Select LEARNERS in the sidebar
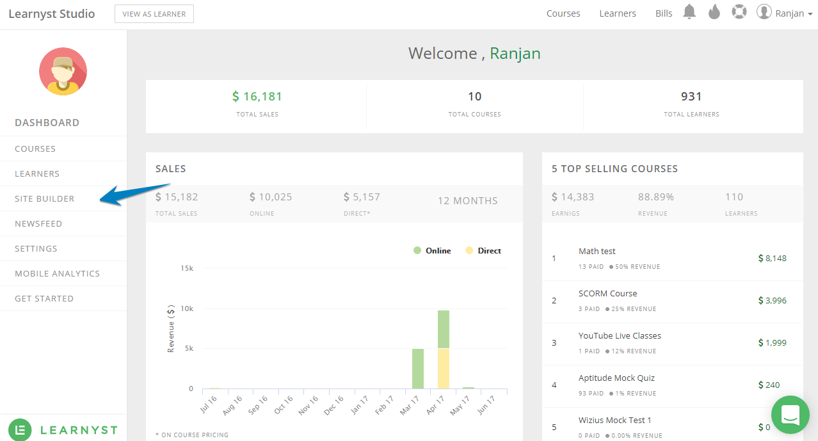The height and width of the screenshot is (441, 818). [x=37, y=173]
